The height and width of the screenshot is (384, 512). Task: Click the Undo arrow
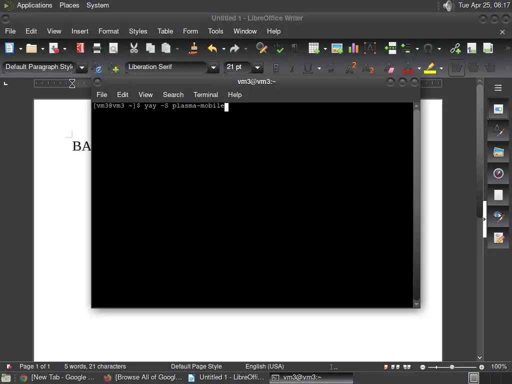212,48
